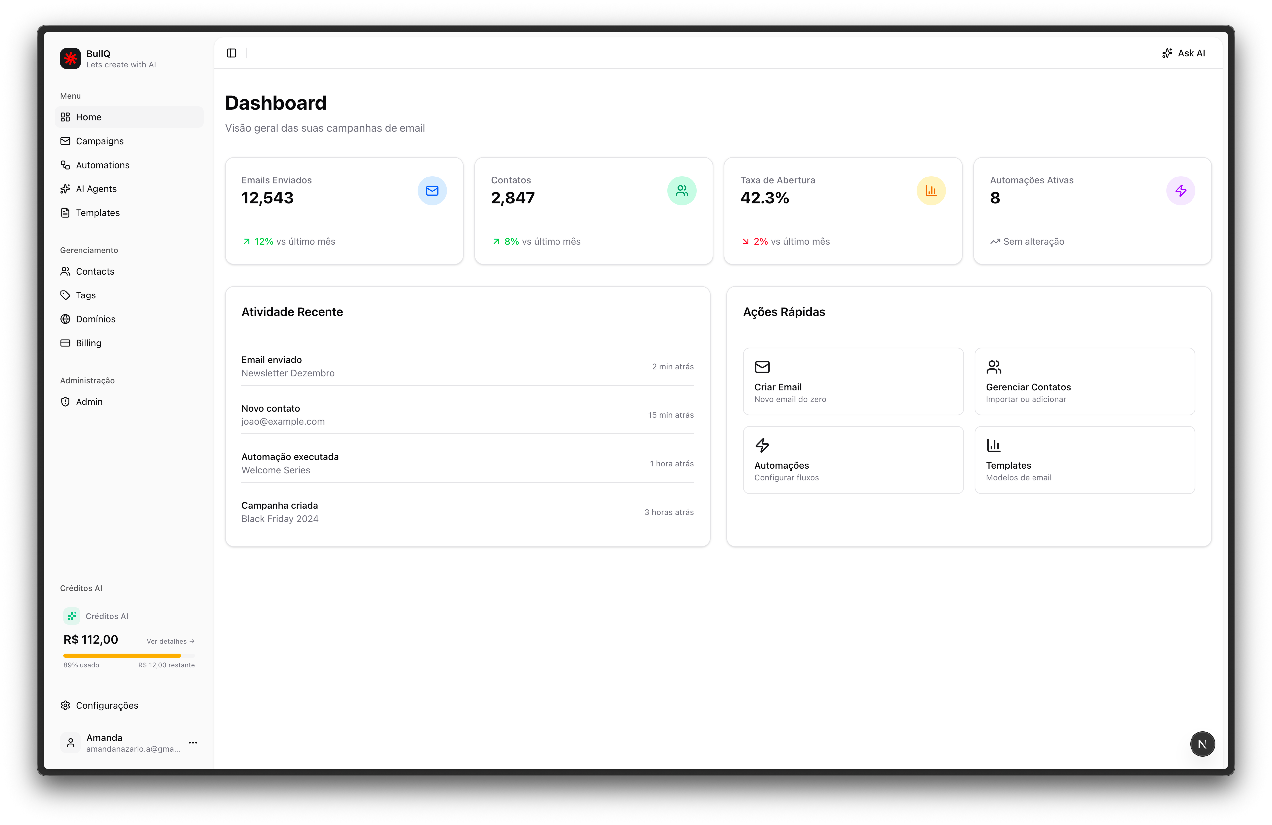Click the Ask AI sparkle icon
The image size is (1272, 825).
point(1167,53)
